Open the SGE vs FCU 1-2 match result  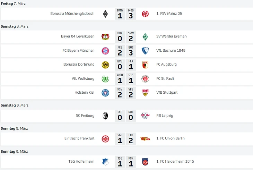coord(125,139)
